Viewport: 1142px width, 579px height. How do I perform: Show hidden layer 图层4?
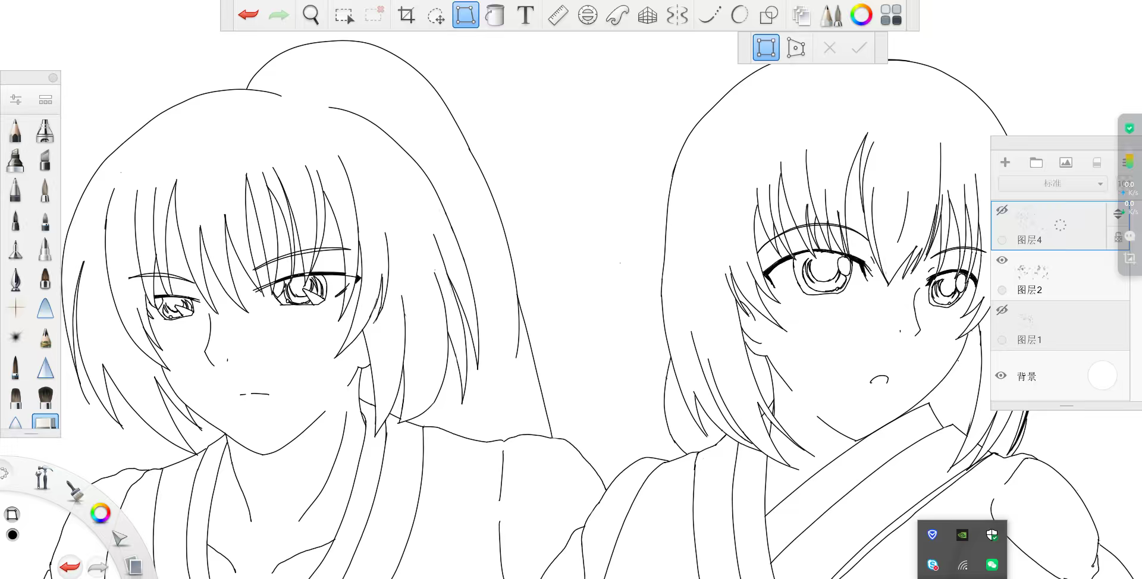(1002, 210)
